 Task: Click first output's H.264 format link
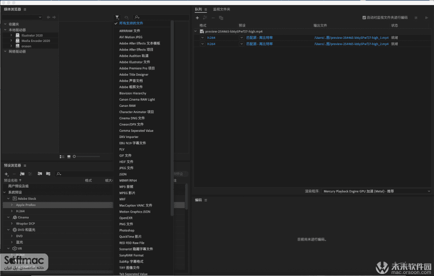pyautogui.click(x=211, y=38)
